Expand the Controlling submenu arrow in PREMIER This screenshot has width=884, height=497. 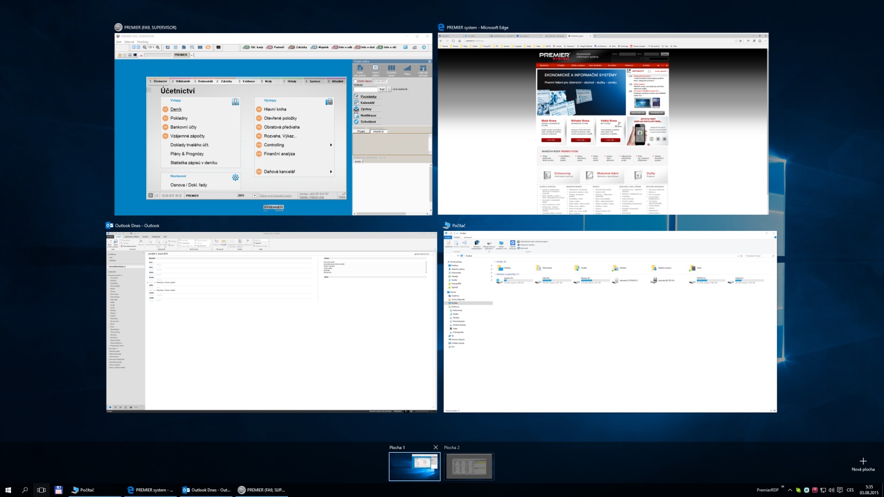331,145
